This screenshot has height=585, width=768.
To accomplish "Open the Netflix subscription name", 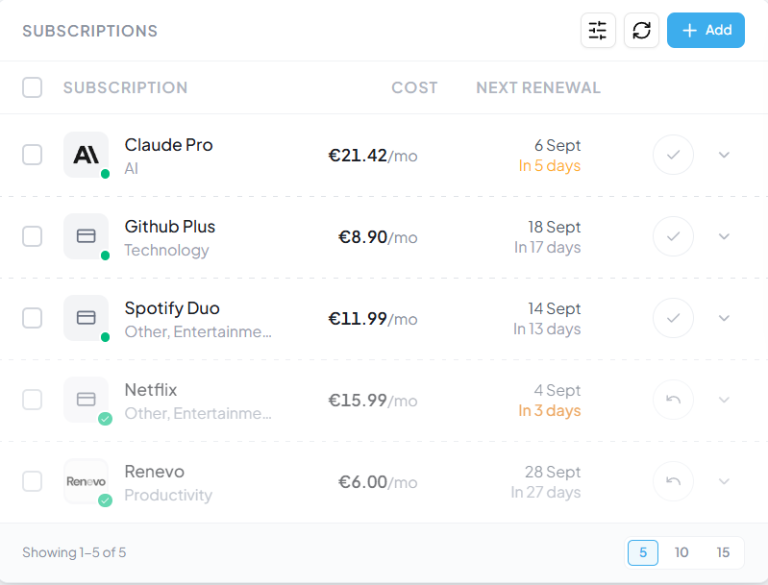I will pos(151,390).
